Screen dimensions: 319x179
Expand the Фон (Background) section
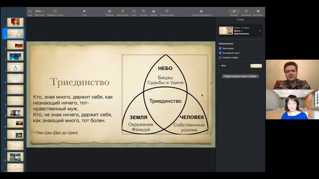coord(220,66)
